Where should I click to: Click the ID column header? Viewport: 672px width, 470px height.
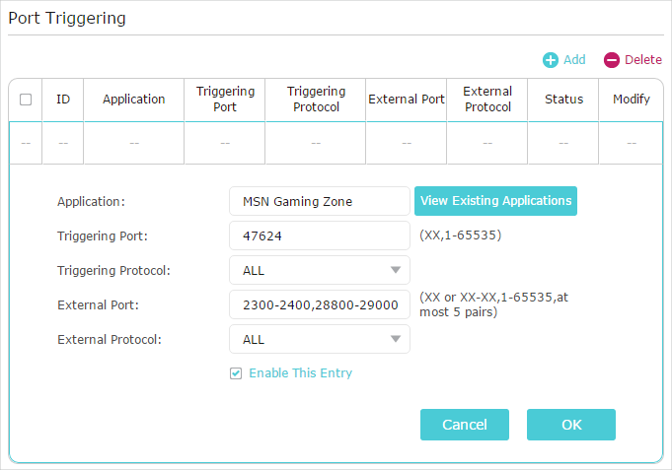click(63, 100)
